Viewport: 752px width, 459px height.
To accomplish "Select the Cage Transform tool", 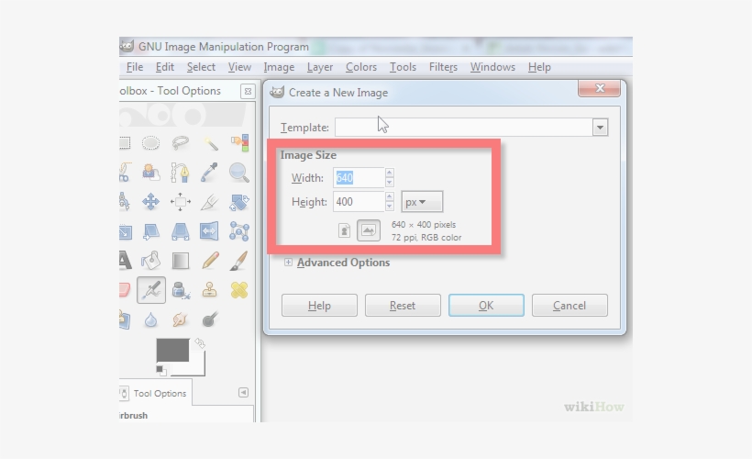I will click(x=238, y=231).
